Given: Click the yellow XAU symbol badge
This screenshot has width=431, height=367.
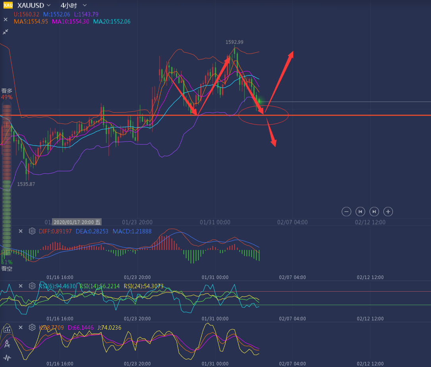Looking at the screenshot, I should tap(8, 5).
